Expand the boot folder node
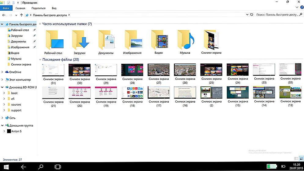This screenshot has width=304, height=171. point(4,93)
